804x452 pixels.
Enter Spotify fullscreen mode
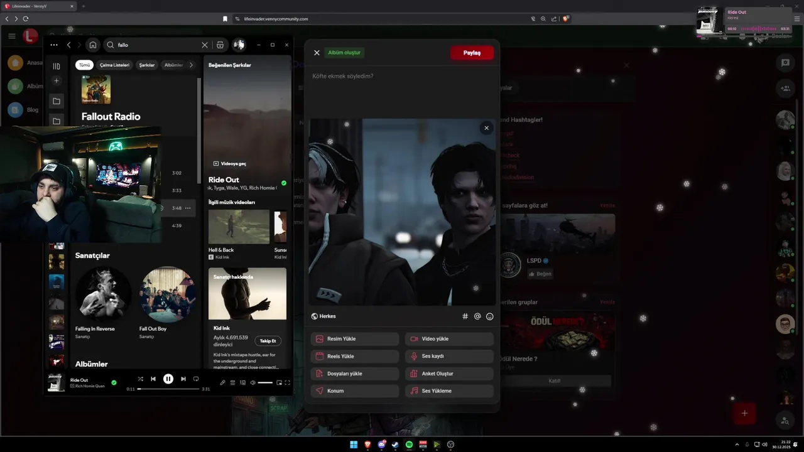(x=288, y=382)
